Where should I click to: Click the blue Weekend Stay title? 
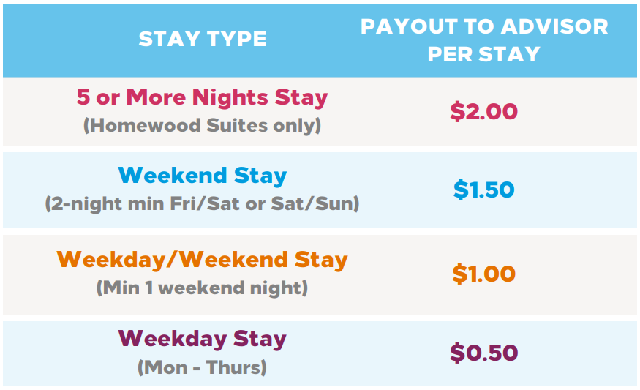[202, 176]
